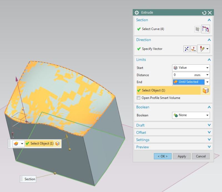Open the vector type dropdown arrow

click(207, 49)
